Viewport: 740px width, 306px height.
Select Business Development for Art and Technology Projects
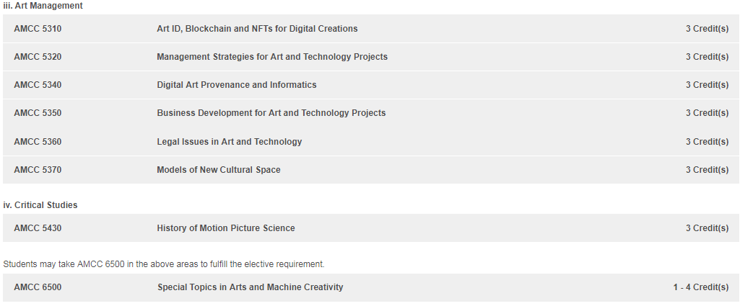click(271, 113)
